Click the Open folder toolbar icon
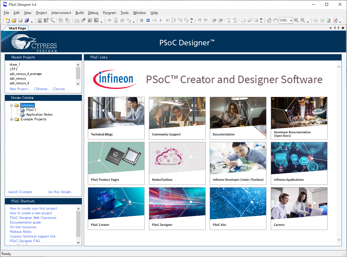 (x=14, y=20)
